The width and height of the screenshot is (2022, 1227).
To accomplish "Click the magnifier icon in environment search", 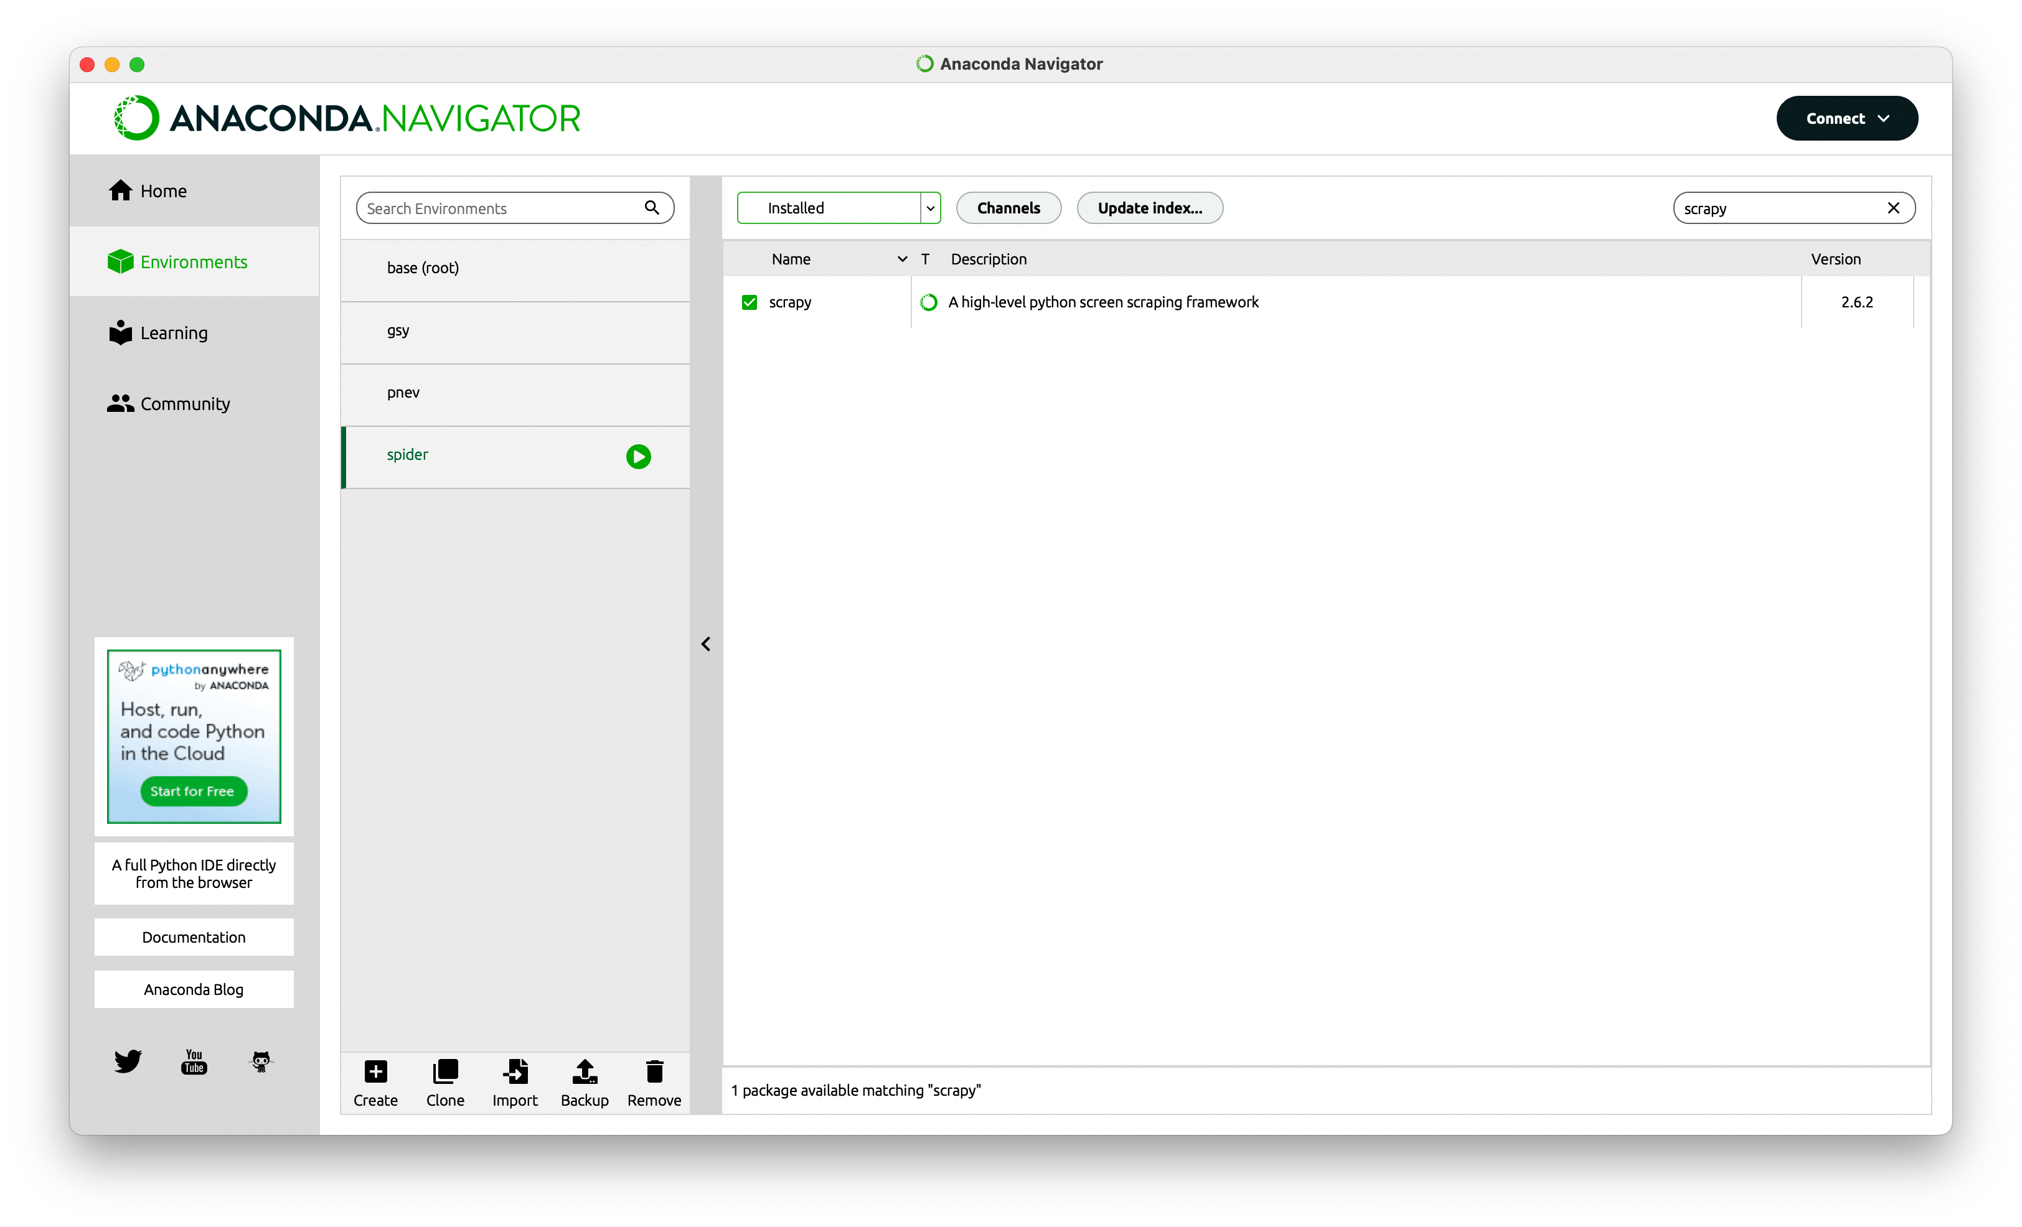I will [652, 208].
